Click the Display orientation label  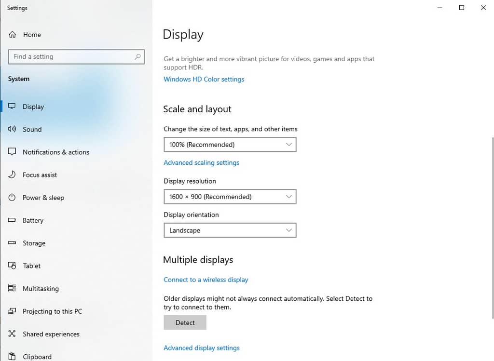tap(191, 215)
